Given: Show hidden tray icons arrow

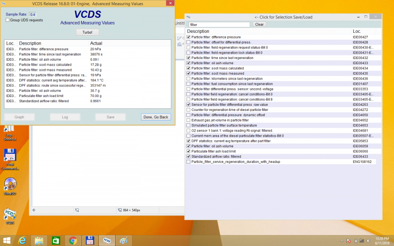Looking at the screenshot, I should 342,241.
